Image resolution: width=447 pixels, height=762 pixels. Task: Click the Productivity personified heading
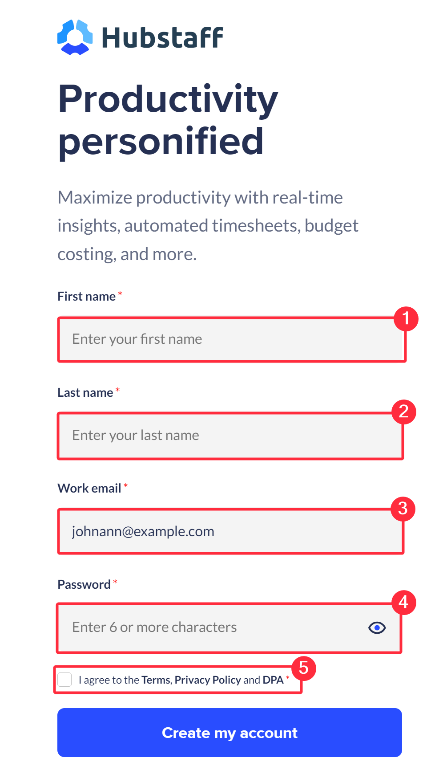168,120
